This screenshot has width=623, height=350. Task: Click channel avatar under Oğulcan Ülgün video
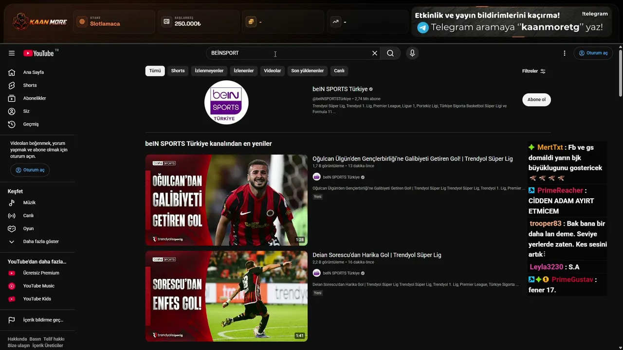[316, 177]
